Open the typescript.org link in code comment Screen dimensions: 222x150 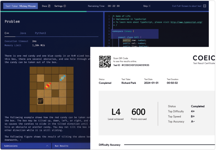[x=186, y=22]
